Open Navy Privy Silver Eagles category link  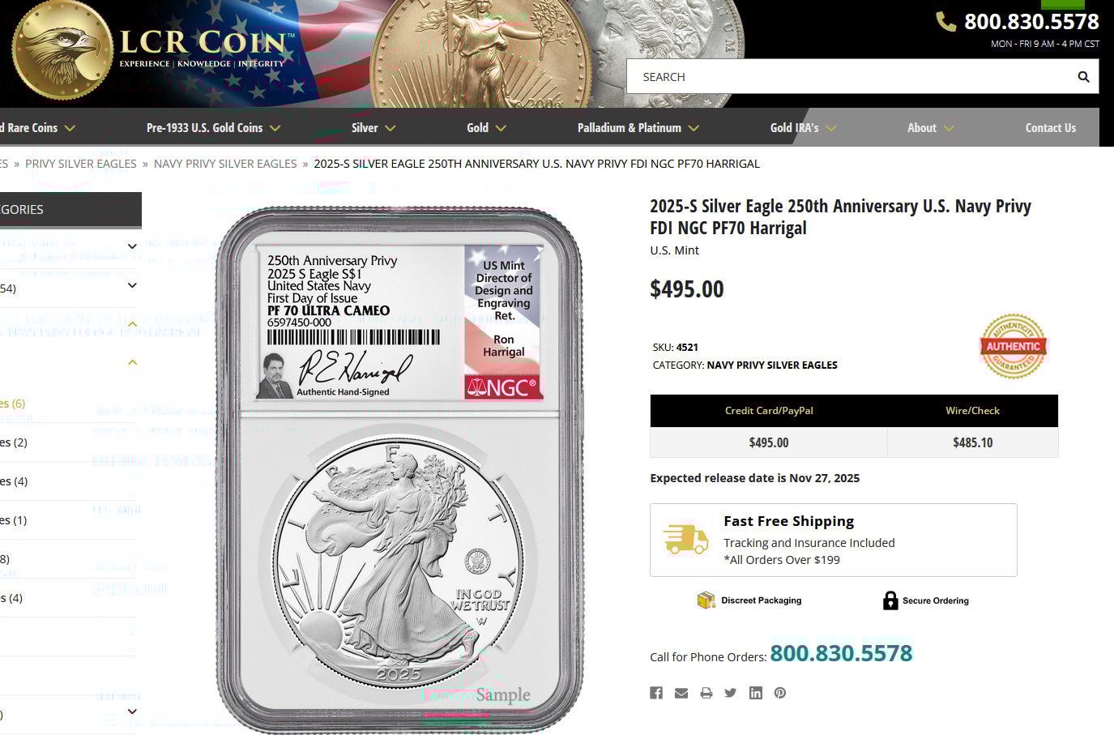click(225, 164)
